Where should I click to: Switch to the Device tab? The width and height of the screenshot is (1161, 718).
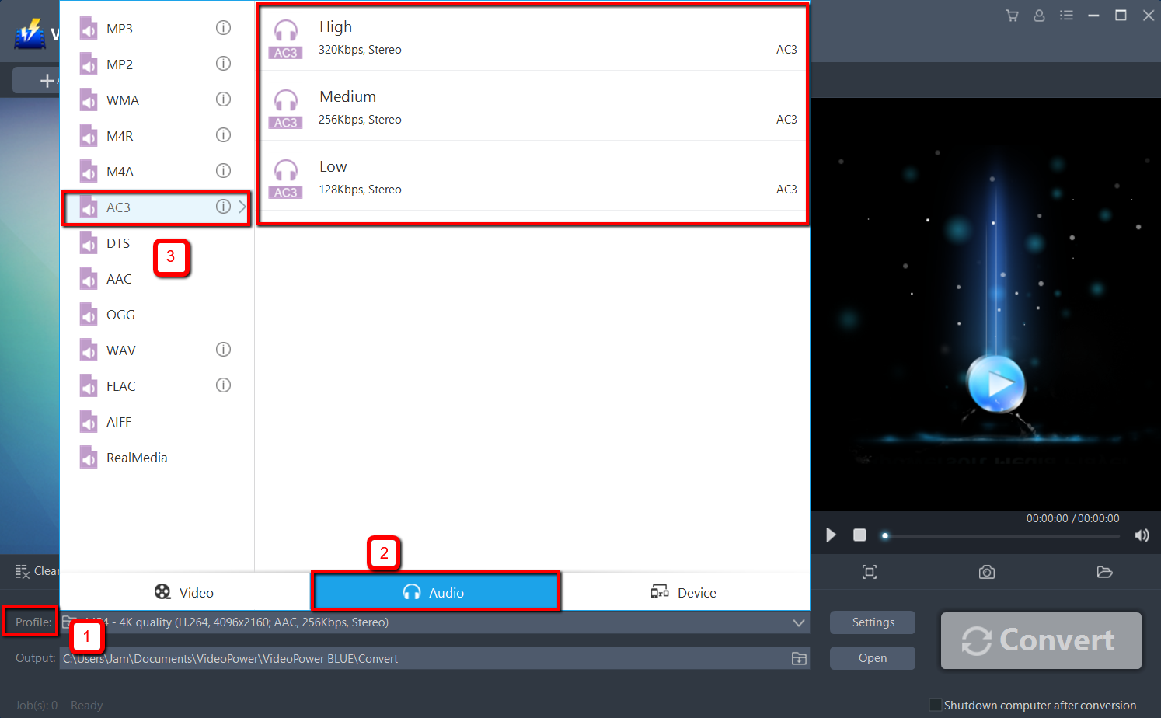click(x=684, y=591)
